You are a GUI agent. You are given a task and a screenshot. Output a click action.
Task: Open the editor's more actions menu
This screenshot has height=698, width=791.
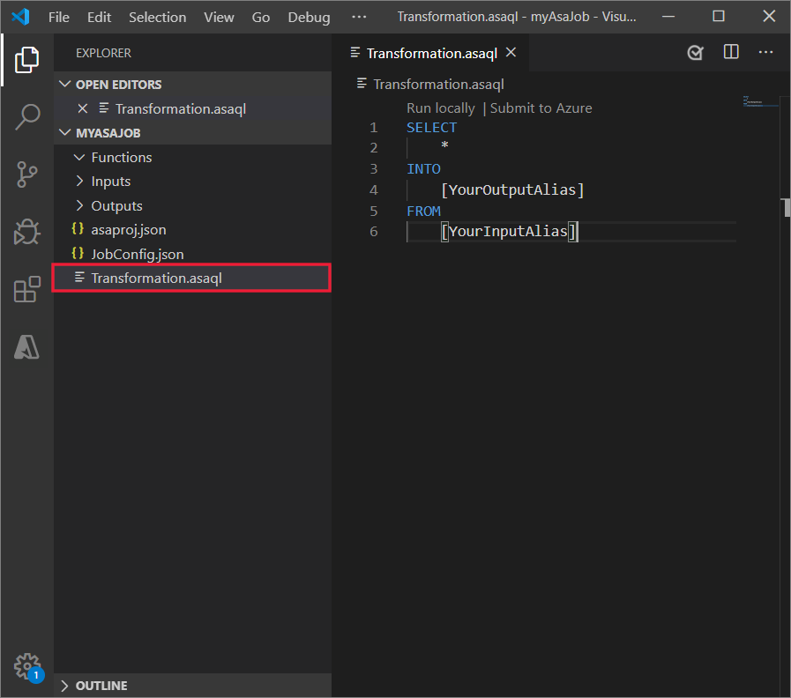pyautogui.click(x=765, y=52)
